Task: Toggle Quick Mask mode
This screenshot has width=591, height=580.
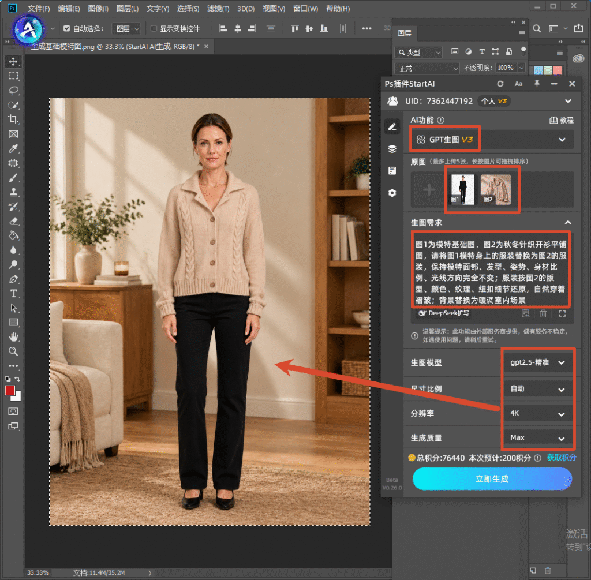Action: pyautogui.click(x=13, y=411)
